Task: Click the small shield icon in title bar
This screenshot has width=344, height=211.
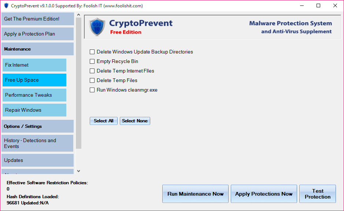Action: [x=6, y=5]
